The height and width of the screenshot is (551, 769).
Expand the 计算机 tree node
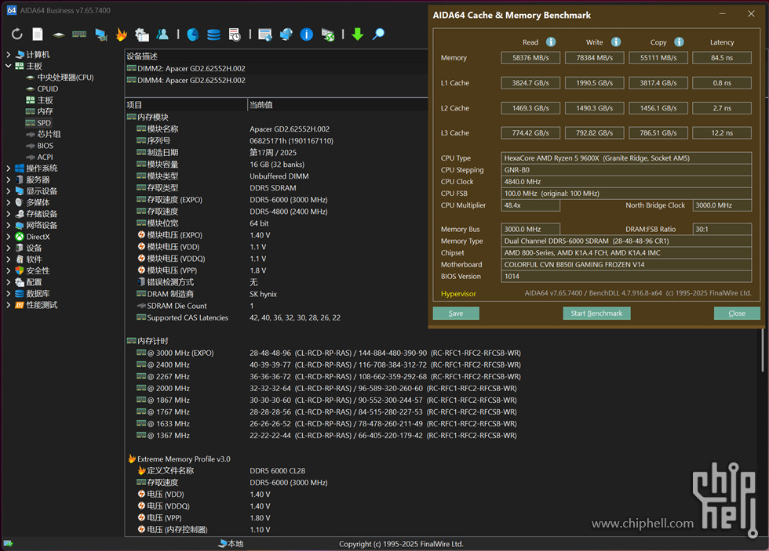click(9, 55)
